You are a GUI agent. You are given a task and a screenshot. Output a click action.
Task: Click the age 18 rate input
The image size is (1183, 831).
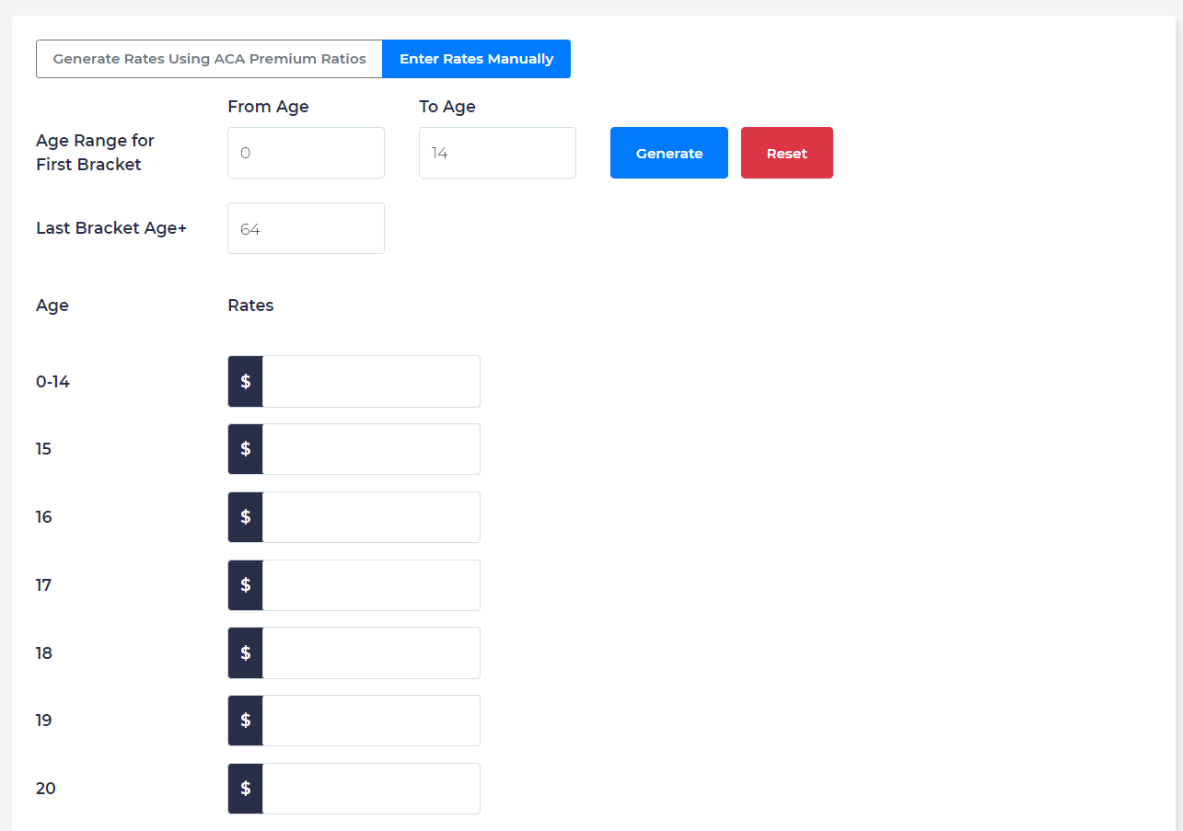coord(371,652)
